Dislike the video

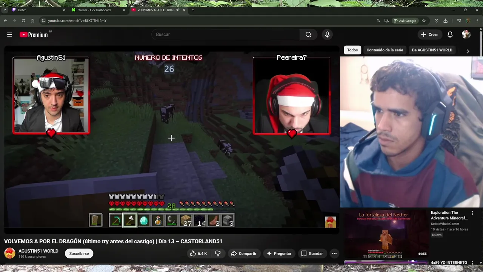coord(218,253)
